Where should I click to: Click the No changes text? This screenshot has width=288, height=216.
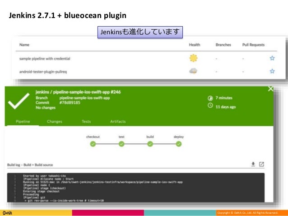46,107
